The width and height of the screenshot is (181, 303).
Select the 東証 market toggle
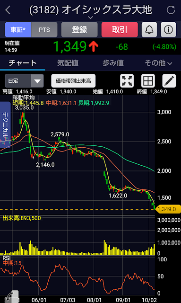(x=18, y=29)
